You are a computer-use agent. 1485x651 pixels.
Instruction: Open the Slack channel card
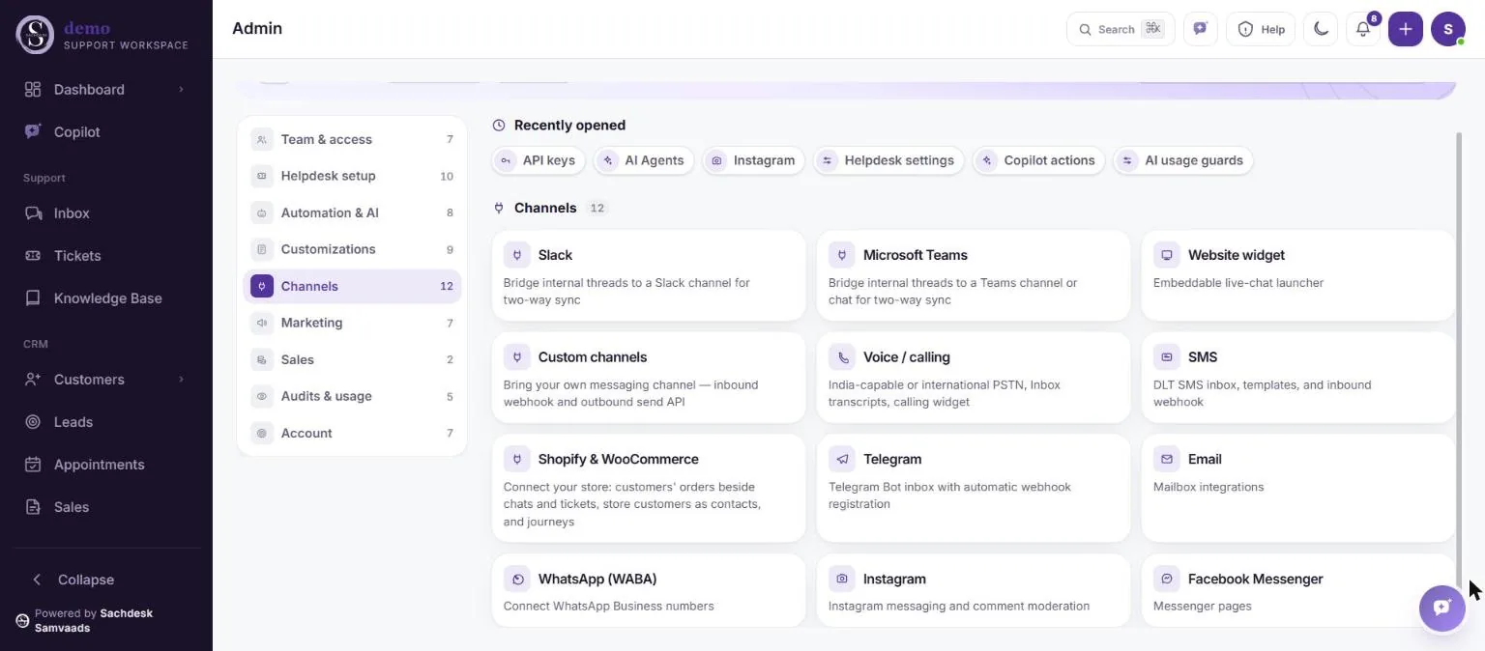click(649, 275)
